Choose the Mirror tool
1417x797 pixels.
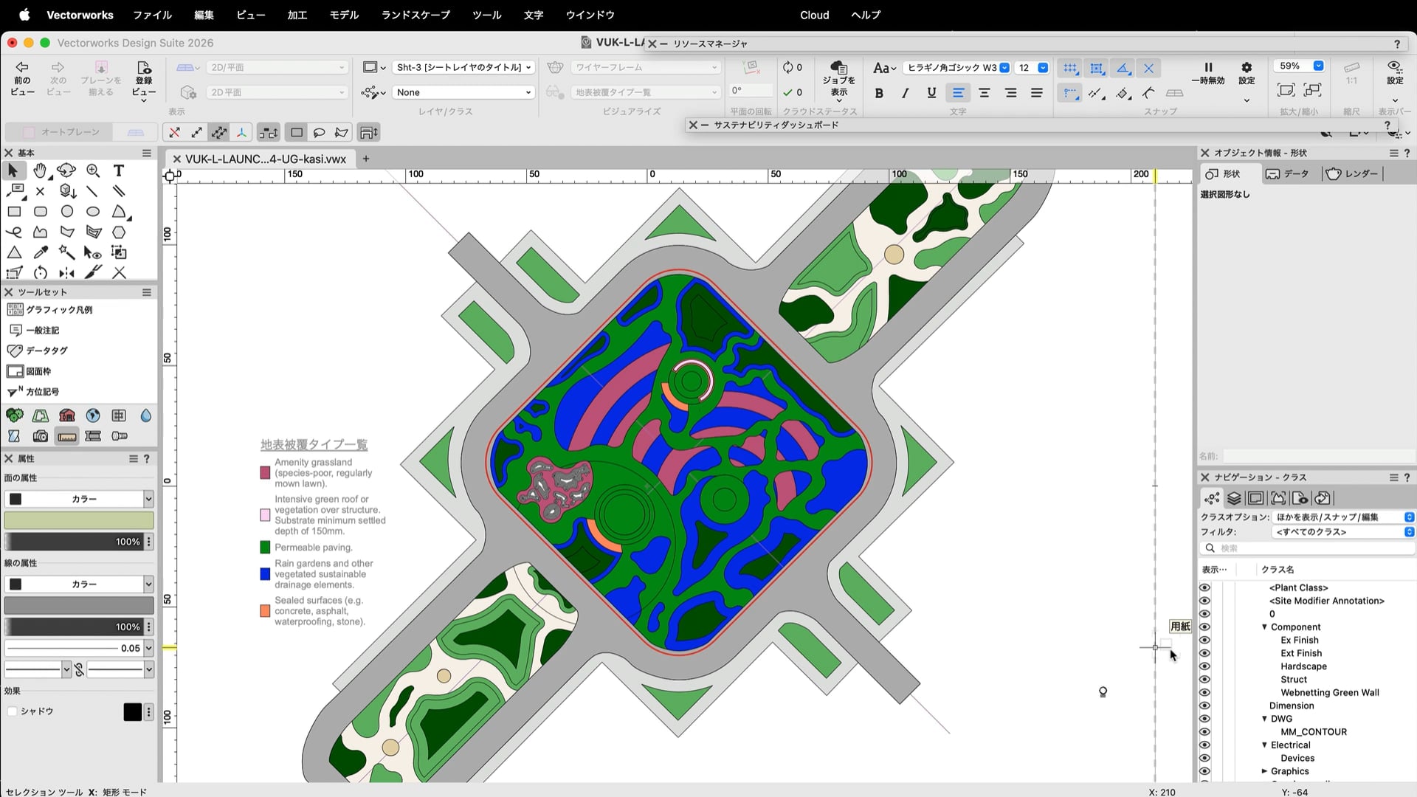[66, 273]
